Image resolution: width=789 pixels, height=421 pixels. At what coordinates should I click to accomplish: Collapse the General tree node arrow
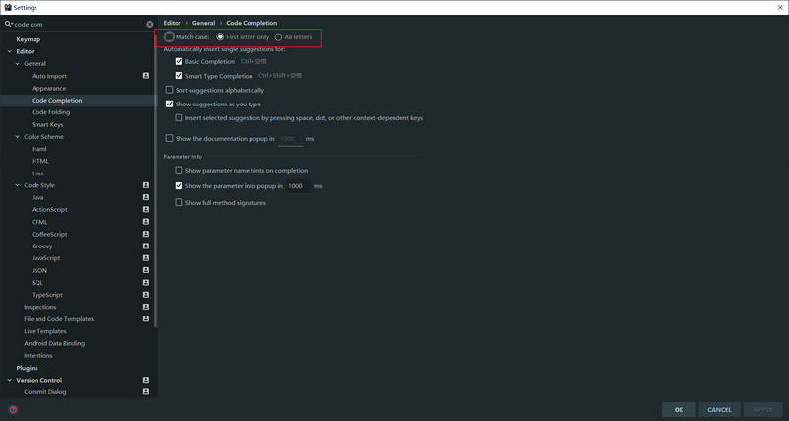[x=18, y=64]
